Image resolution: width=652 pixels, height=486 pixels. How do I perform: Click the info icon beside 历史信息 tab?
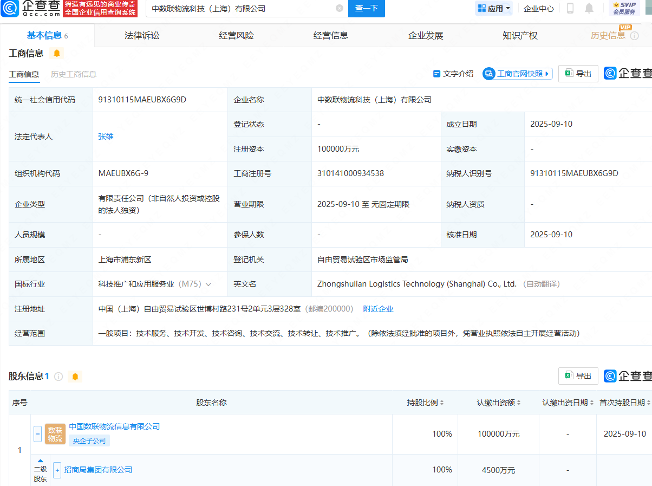[x=634, y=36]
